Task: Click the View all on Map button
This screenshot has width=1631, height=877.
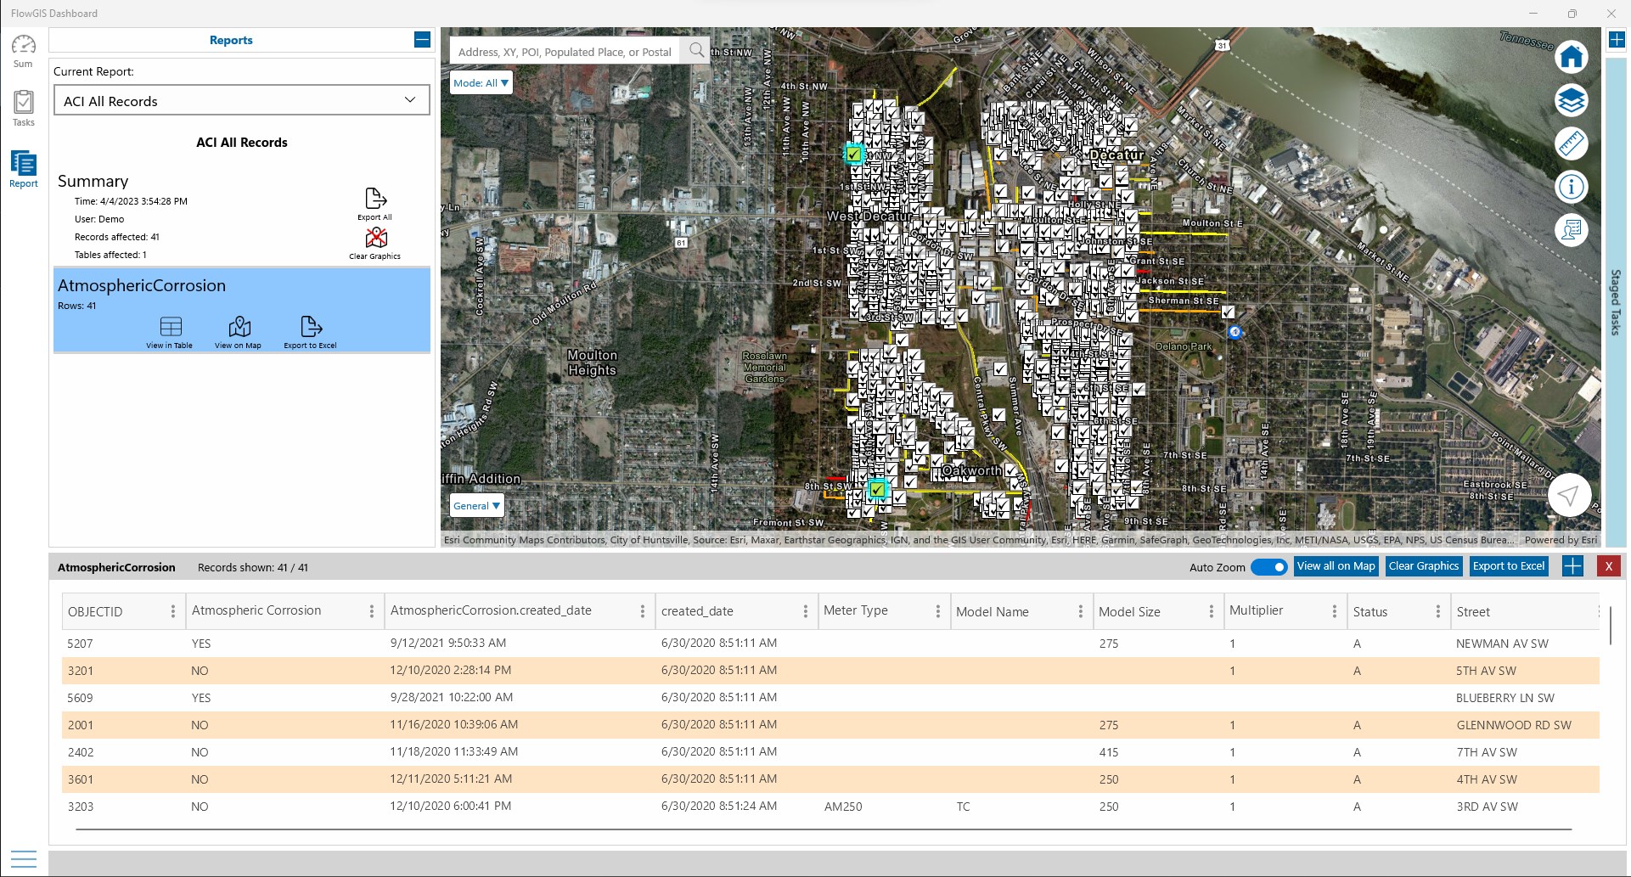Action: coord(1336,566)
